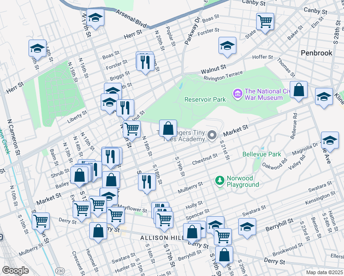The image size is (344, 276).
Task: Click the Google logo
Action: click(x=15, y=270)
